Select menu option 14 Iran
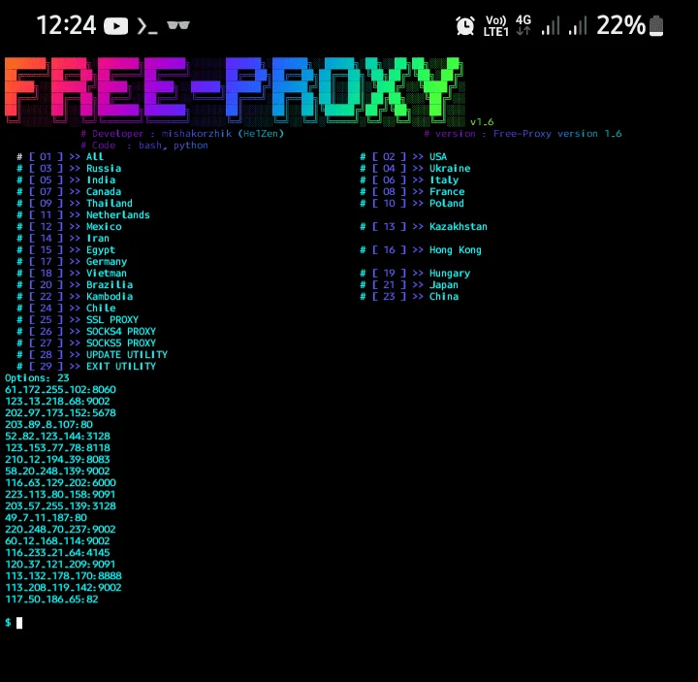Screen dimensions: 698x682 [63, 239]
